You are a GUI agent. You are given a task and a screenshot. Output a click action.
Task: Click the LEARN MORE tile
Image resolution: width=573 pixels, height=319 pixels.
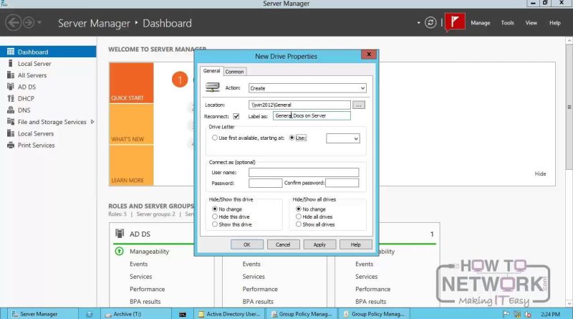pos(131,166)
